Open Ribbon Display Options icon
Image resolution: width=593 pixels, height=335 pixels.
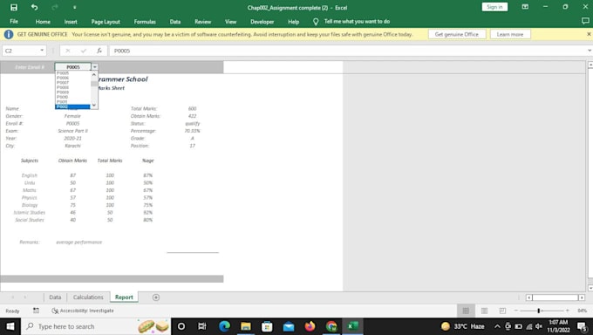click(525, 7)
